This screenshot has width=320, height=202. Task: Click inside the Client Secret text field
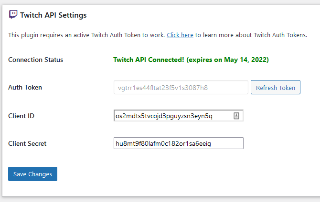tap(178, 143)
